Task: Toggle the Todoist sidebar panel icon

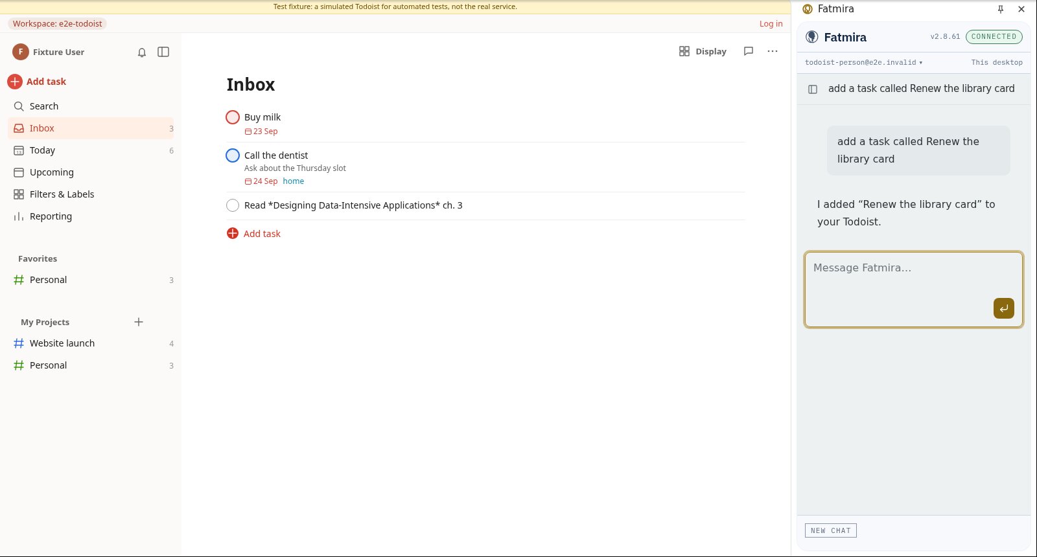Action: click(x=163, y=52)
